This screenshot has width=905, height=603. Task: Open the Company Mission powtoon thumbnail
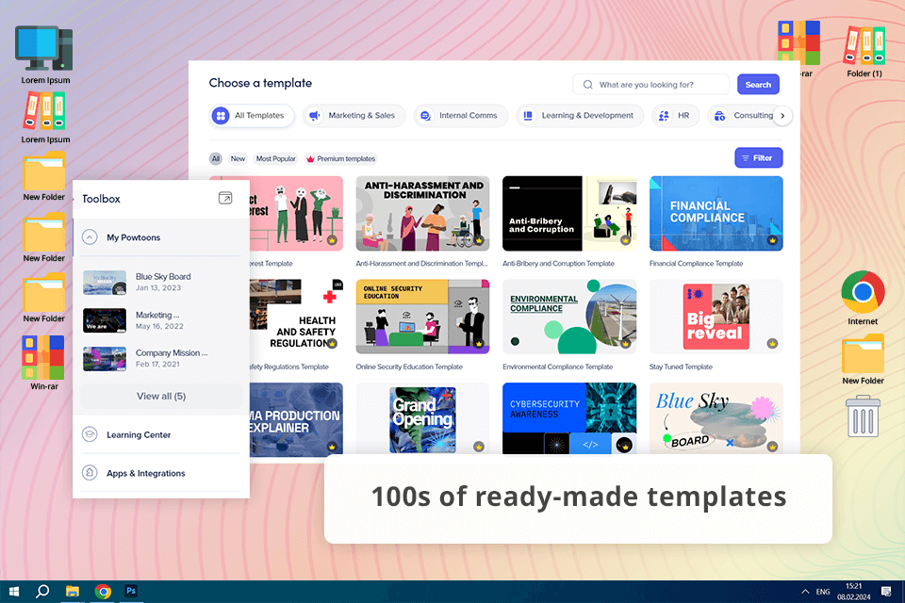[x=105, y=358]
